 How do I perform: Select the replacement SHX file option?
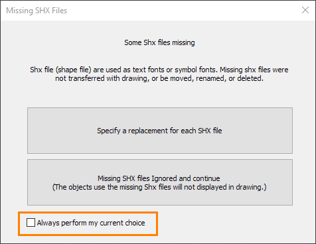(x=160, y=131)
